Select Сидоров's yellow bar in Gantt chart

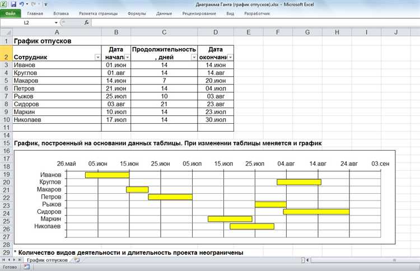[x=316, y=212]
